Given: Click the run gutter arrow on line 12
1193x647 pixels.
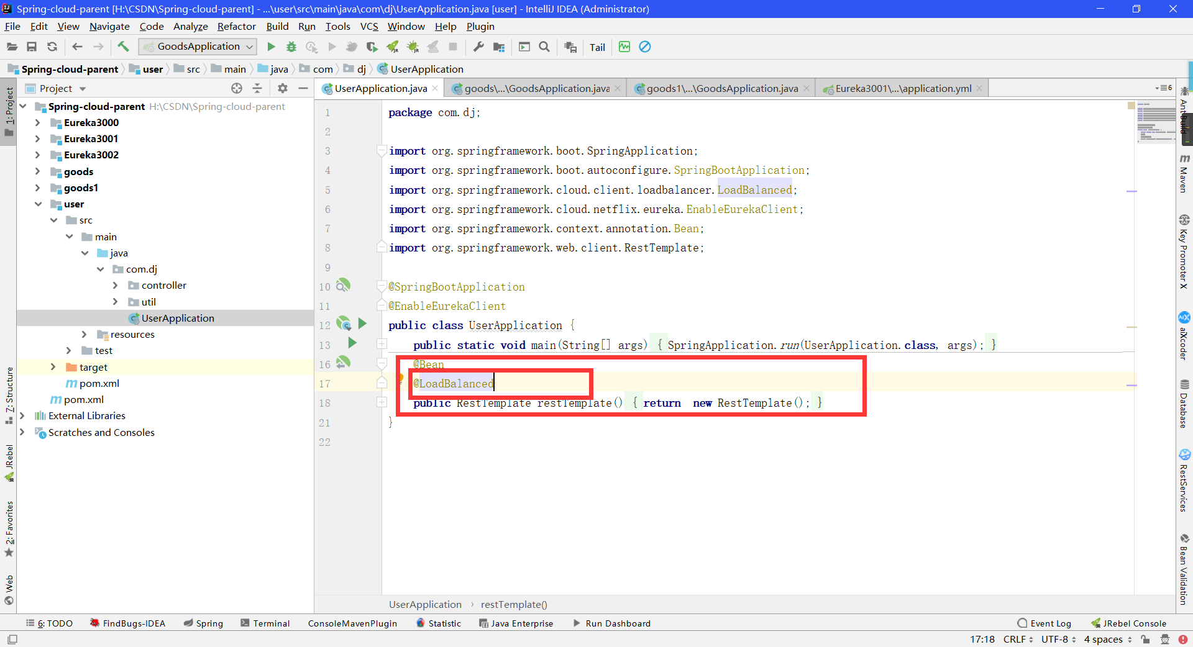Looking at the screenshot, I should tap(363, 323).
